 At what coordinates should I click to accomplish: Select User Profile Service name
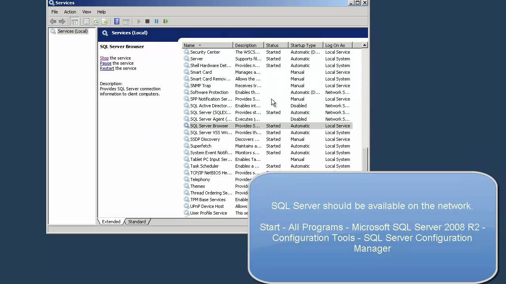tap(208, 213)
